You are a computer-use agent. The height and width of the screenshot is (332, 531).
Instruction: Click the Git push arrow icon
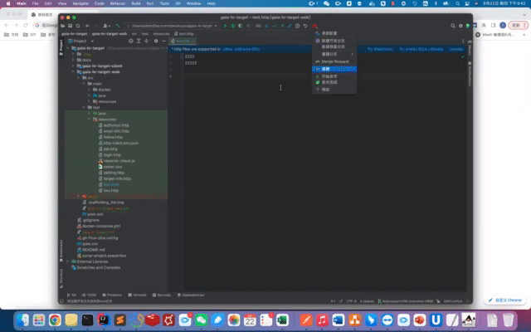pyautogui.click(x=282, y=26)
